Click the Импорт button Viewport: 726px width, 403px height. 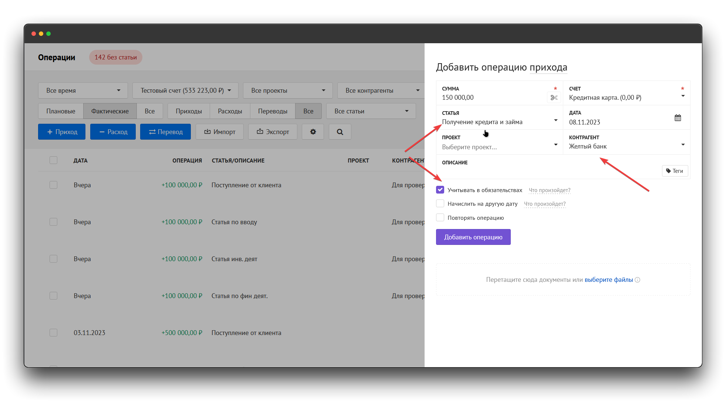point(220,132)
